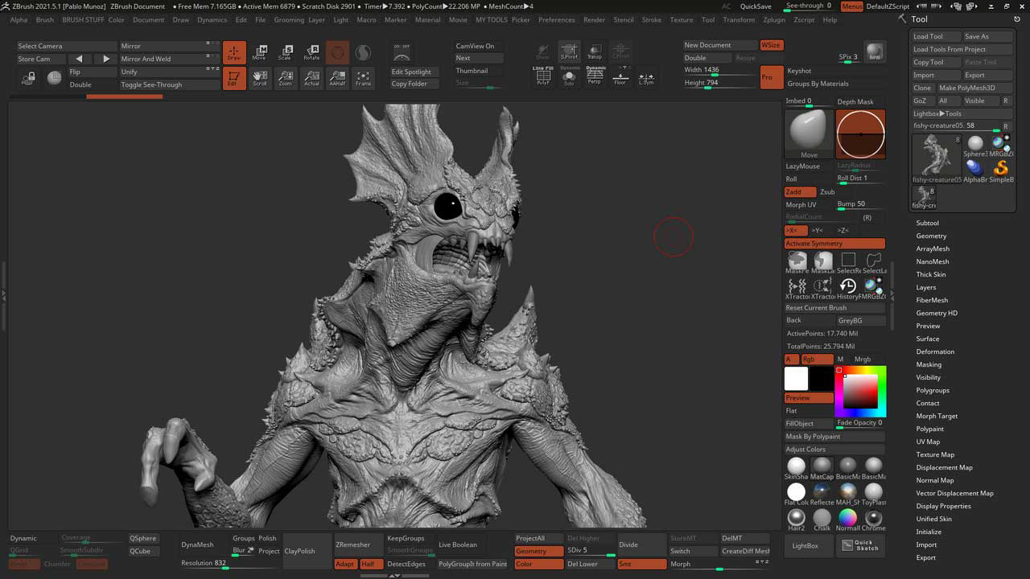The width and height of the screenshot is (1030, 579).
Task: Toggle Zadd sculpt mode
Action: pos(799,192)
